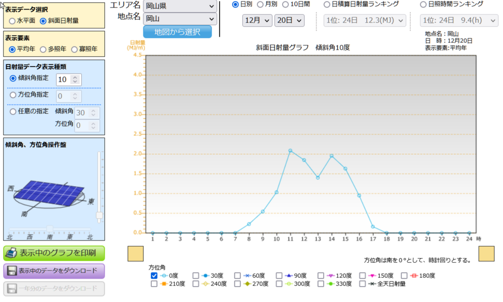The image size is (503, 302).
Task: Open the 20日 day selector
Action: click(x=289, y=20)
